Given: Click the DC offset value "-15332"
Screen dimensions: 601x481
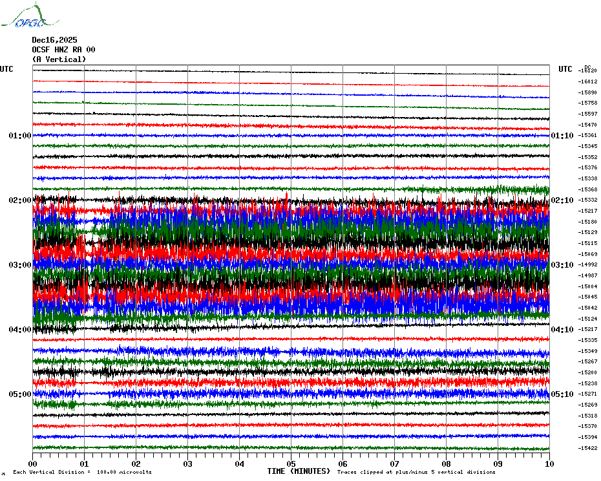Looking at the screenshot, I should coord(587,200).
